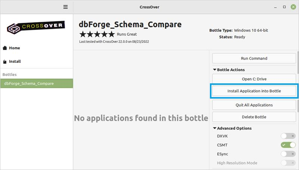
Task: Click Quit All Applications
Action: 254,105
